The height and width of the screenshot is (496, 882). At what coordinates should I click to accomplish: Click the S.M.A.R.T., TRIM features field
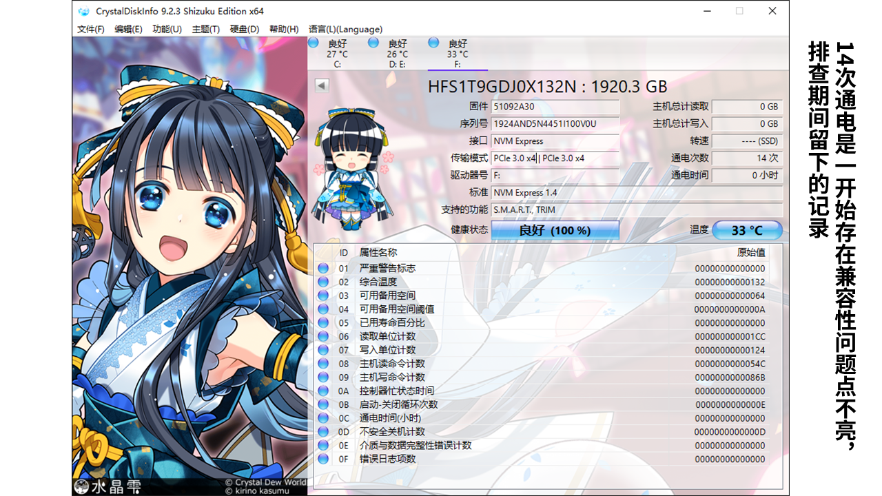pos(637,210)
